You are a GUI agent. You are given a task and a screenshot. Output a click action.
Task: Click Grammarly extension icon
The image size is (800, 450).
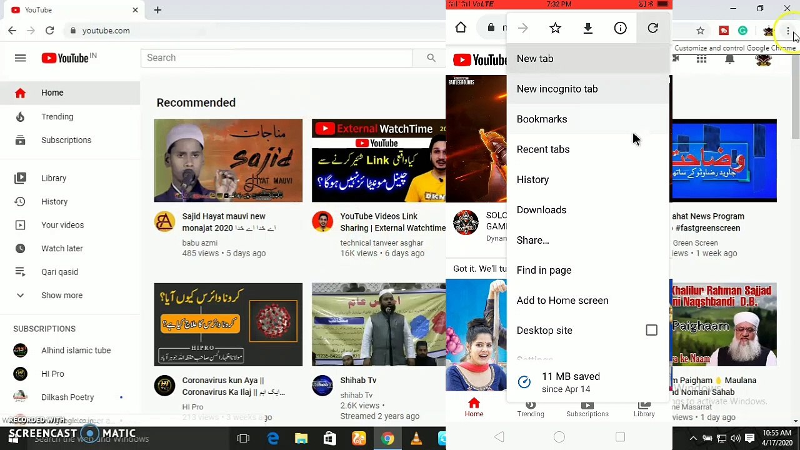pyautogui.click(x=742, y=31)
